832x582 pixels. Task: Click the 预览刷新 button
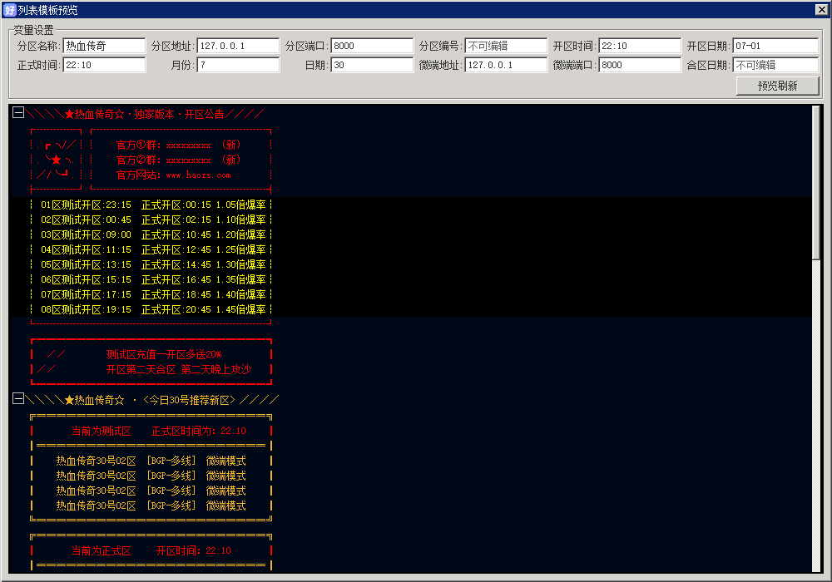pos(777,86)
